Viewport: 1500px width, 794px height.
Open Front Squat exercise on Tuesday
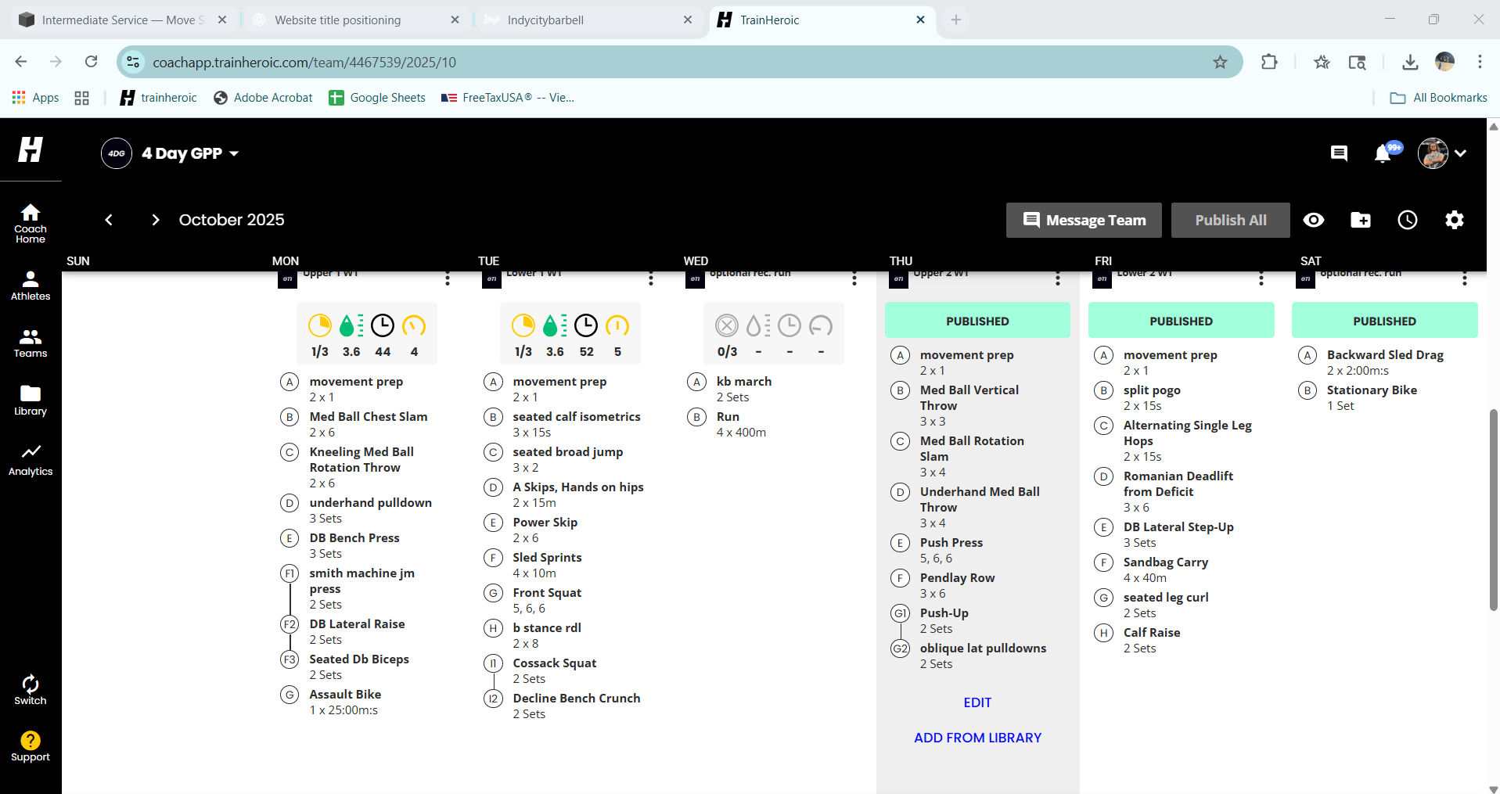[547, 593]
